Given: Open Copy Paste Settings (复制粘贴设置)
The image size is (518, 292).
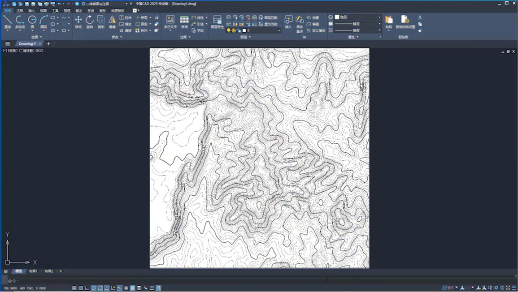Looking at the screenshot, I should click(x=405, y=22).
